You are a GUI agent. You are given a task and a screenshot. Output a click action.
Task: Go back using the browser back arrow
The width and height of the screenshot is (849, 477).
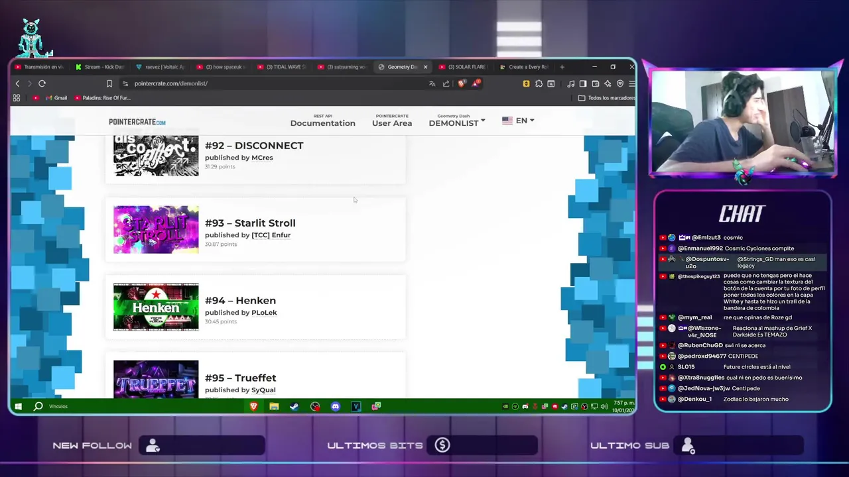pos(17,83)
